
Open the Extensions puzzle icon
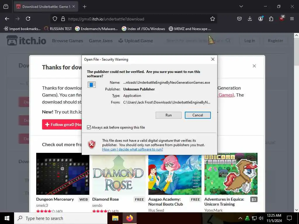[271, 19]
